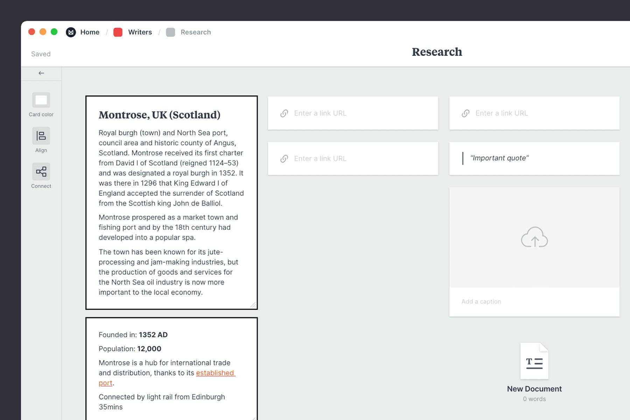Click the red Writers board icon

(118, 32)
